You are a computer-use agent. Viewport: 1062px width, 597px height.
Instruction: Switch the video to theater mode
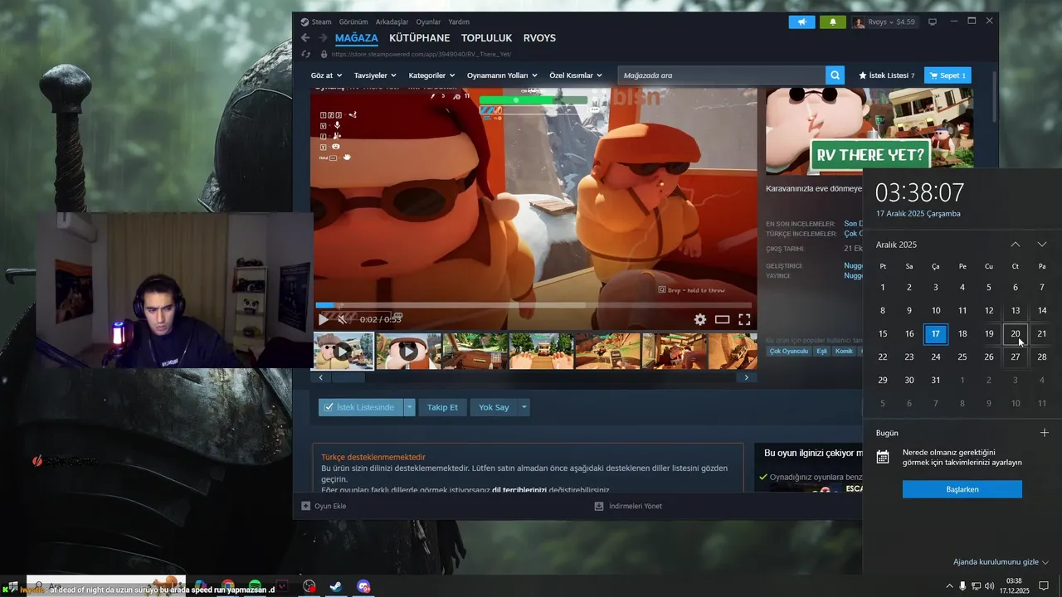pos(723,319)
